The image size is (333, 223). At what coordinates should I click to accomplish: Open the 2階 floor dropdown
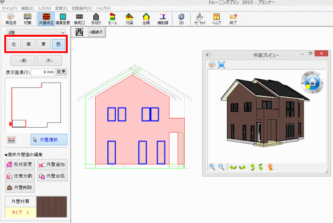36,32
